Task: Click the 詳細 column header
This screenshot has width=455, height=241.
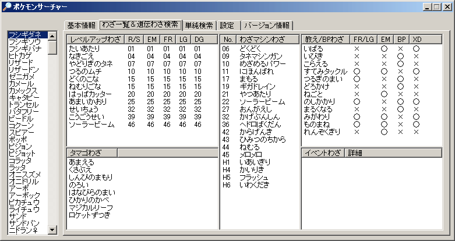Action: click(x=393, y=153)
